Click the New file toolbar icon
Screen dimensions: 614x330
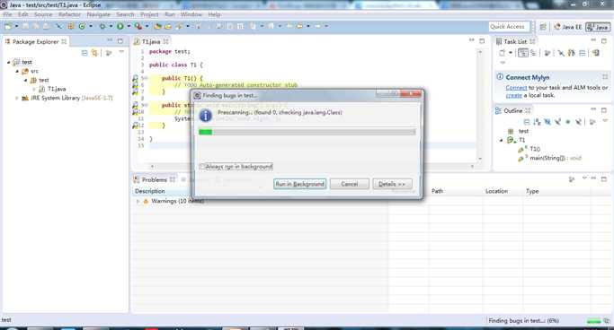(x=8, y=26)
